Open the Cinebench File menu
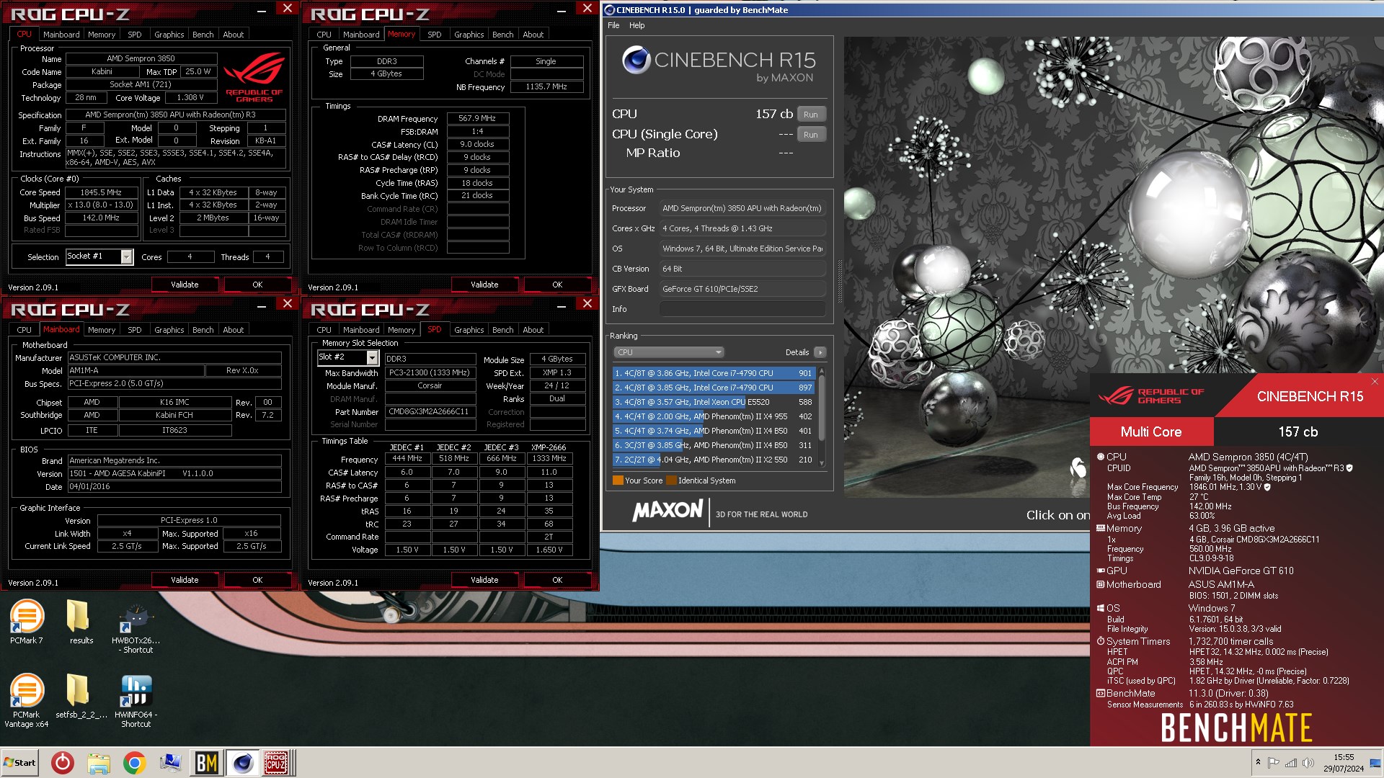 613,25
